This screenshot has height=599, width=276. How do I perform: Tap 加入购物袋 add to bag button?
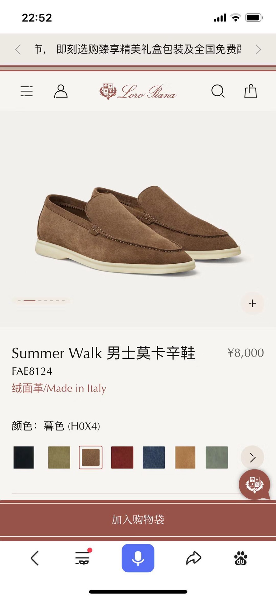(138, 520)
